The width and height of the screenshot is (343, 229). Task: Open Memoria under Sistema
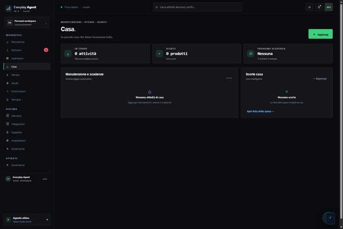[x=27, y=116]
